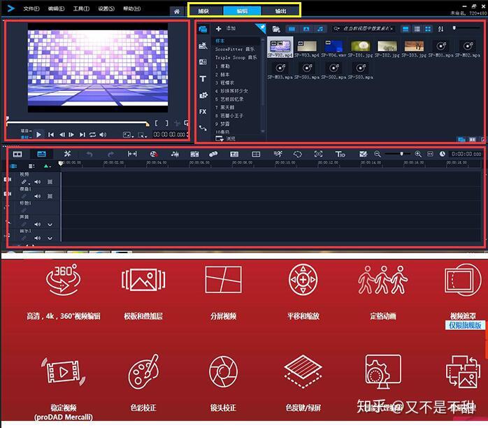This screenshot has width=488, height=428.
Task: Jump to preview start with Home button
Action: tap(51, 134)
